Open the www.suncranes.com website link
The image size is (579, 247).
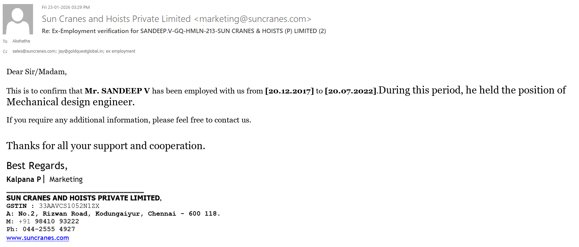tap(37, 238)
